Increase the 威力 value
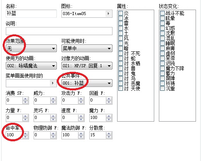 (x=53, y=99)
